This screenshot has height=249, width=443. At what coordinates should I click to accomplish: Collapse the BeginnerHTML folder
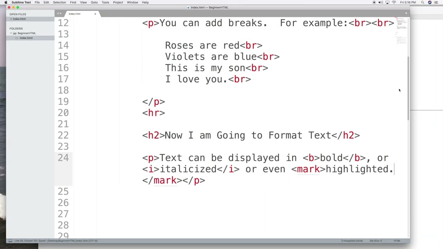(x=11, y=33)
